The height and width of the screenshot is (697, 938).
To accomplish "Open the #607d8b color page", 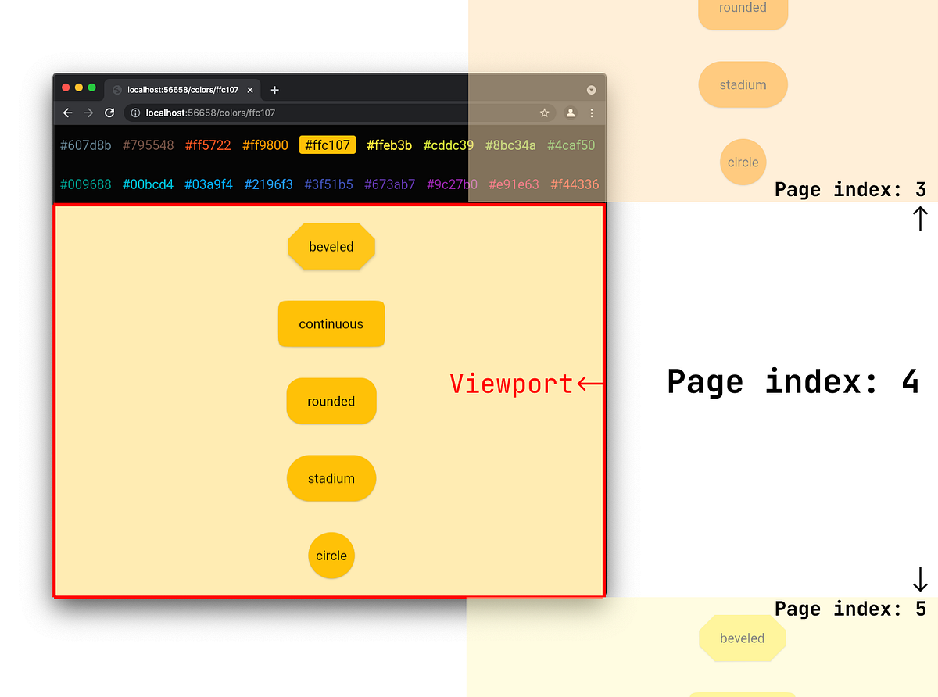I will pyautogui.click(x=85, y=145).
